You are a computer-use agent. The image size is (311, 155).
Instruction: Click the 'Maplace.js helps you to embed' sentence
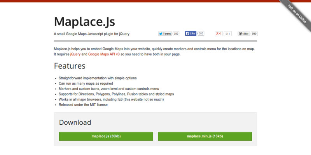tap(154, 49)
